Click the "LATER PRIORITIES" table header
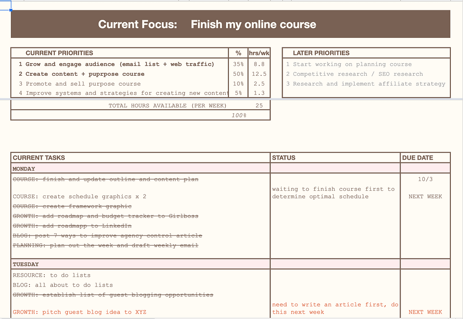 click(x=321, y=53)
